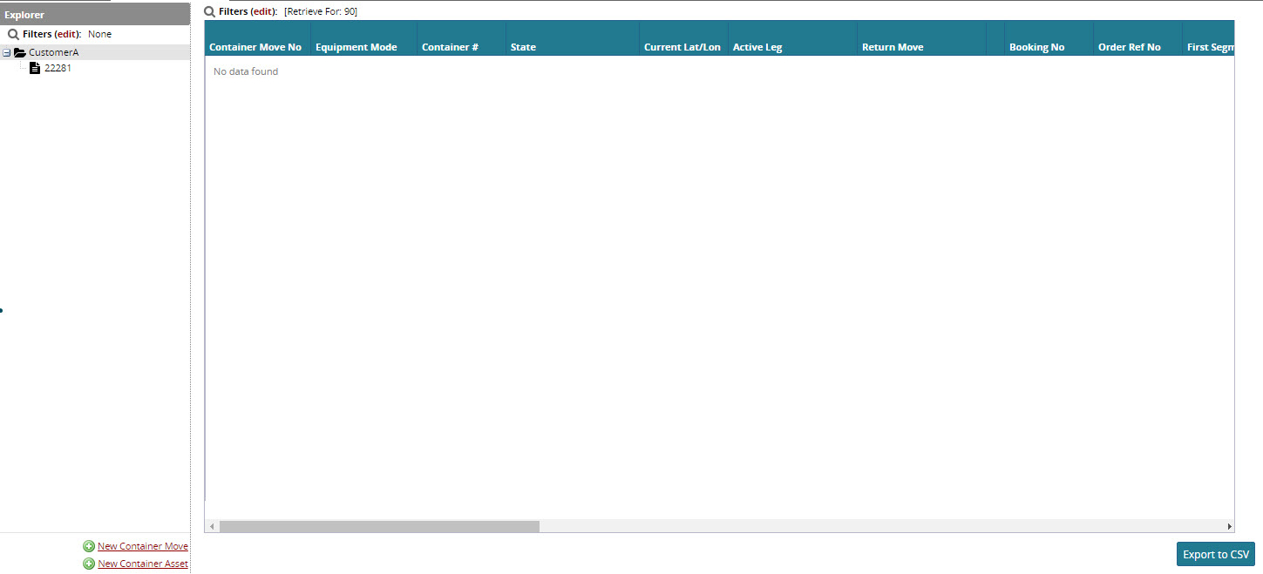Edit the Explorer panel filters
The height and width of the screenshot is (574, 1263).
pos(67,35)
